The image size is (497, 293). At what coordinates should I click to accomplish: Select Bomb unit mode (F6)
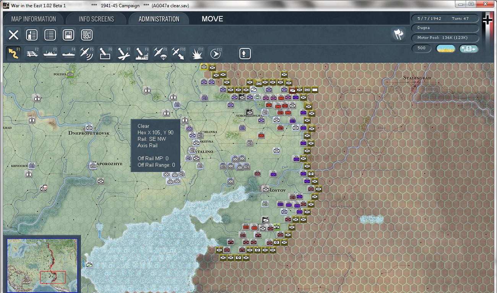point(105,53)
